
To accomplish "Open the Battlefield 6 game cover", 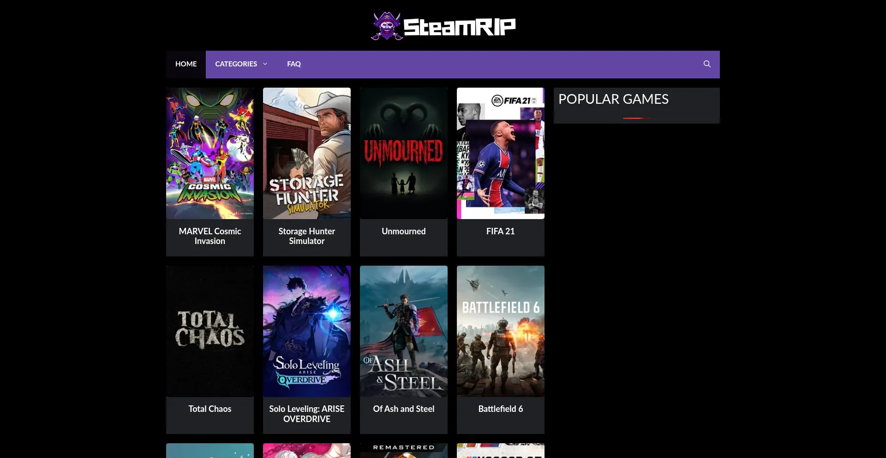I will pos(500,331).
